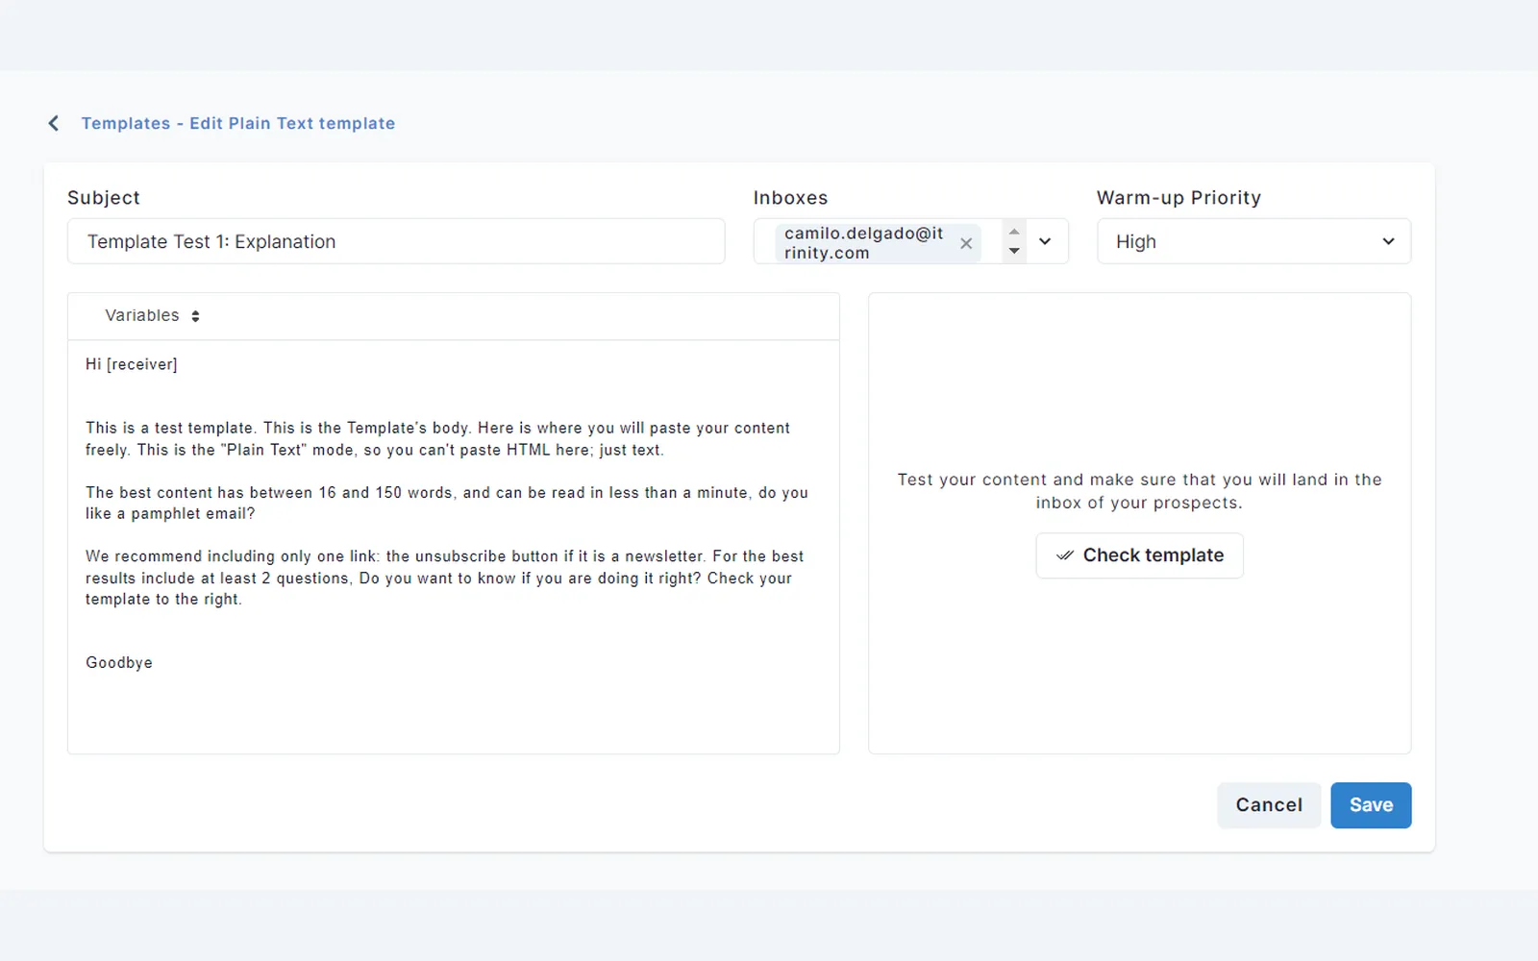This screenshot has width=1538, height=961.
Task: Remove camilo.delgado@itrinity.com inbox tag
Action: 966,243
